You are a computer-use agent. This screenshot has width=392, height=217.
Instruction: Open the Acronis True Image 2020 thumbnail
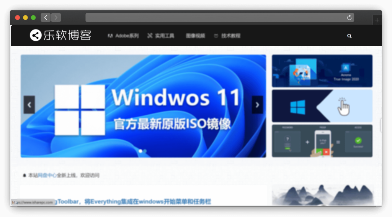(322, 71)
